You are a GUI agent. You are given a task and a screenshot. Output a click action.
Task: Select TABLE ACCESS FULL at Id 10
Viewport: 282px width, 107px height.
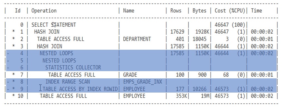pos(63,96)
